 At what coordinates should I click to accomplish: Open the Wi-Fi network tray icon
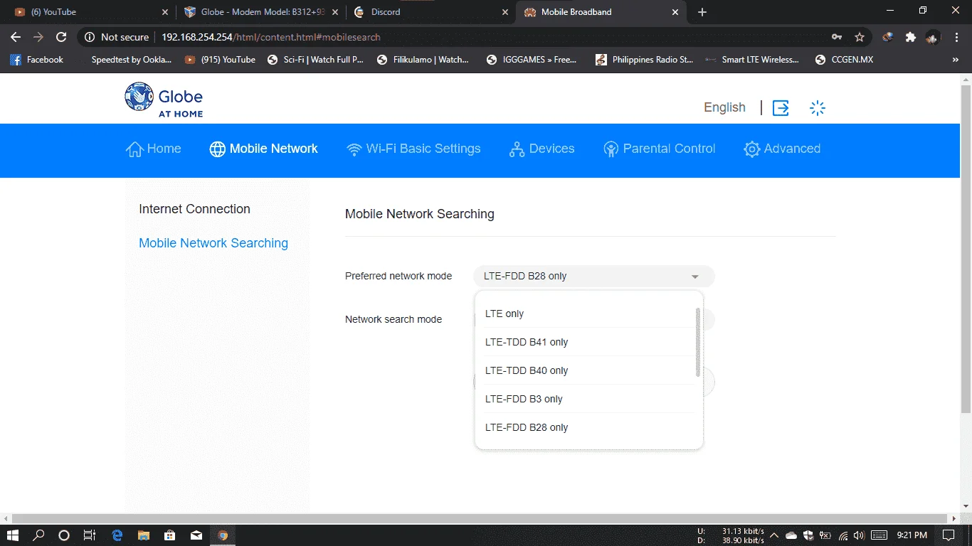(843, 535)
